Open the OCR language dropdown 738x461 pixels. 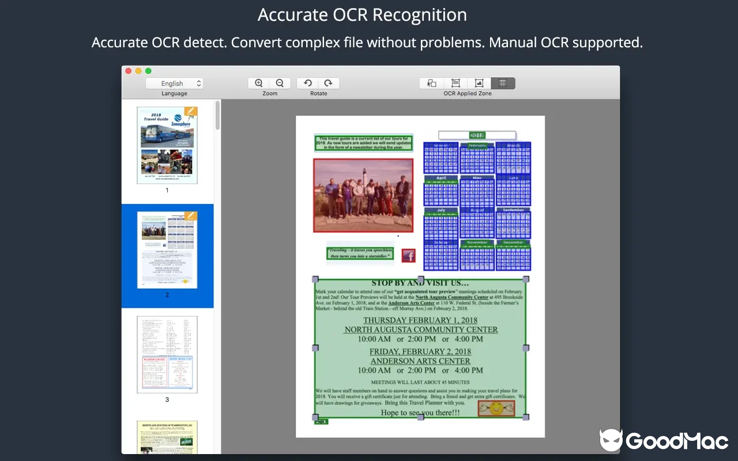[175, 83]
